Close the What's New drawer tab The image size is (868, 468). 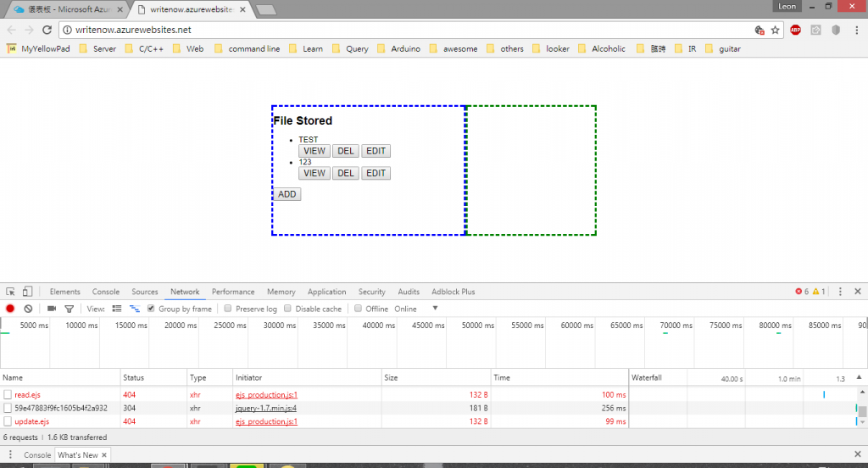[x=104, y=455]
